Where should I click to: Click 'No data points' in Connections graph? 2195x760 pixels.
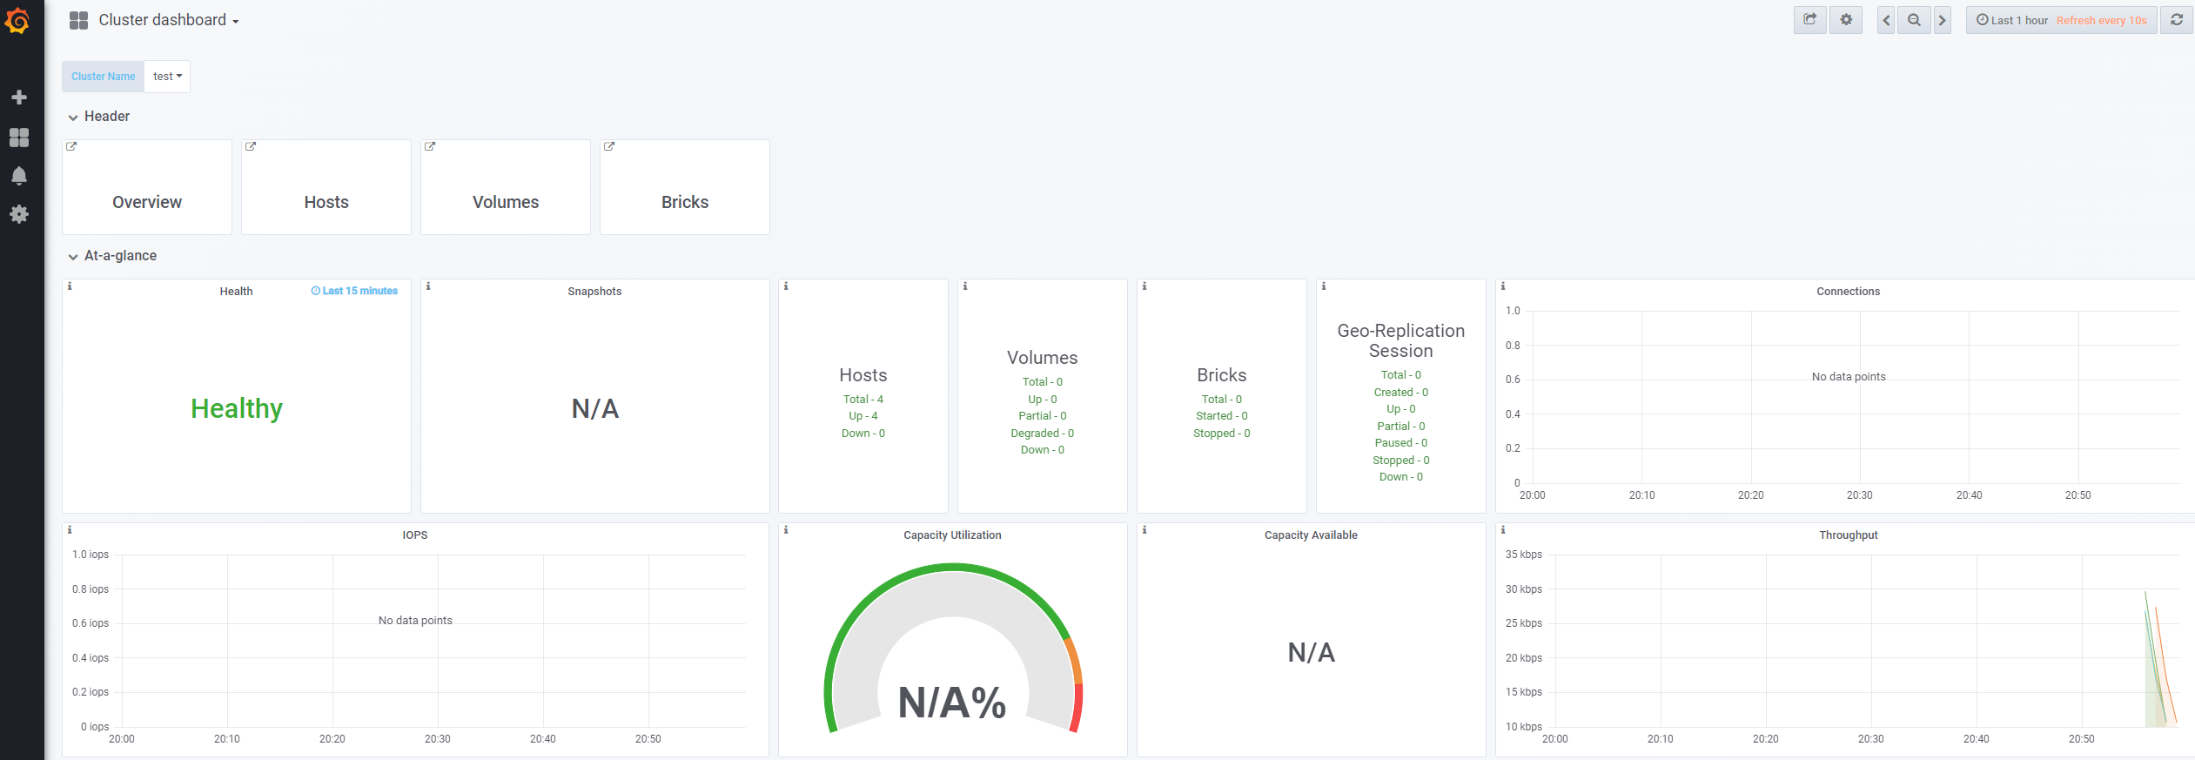(x=1849, y=377)
